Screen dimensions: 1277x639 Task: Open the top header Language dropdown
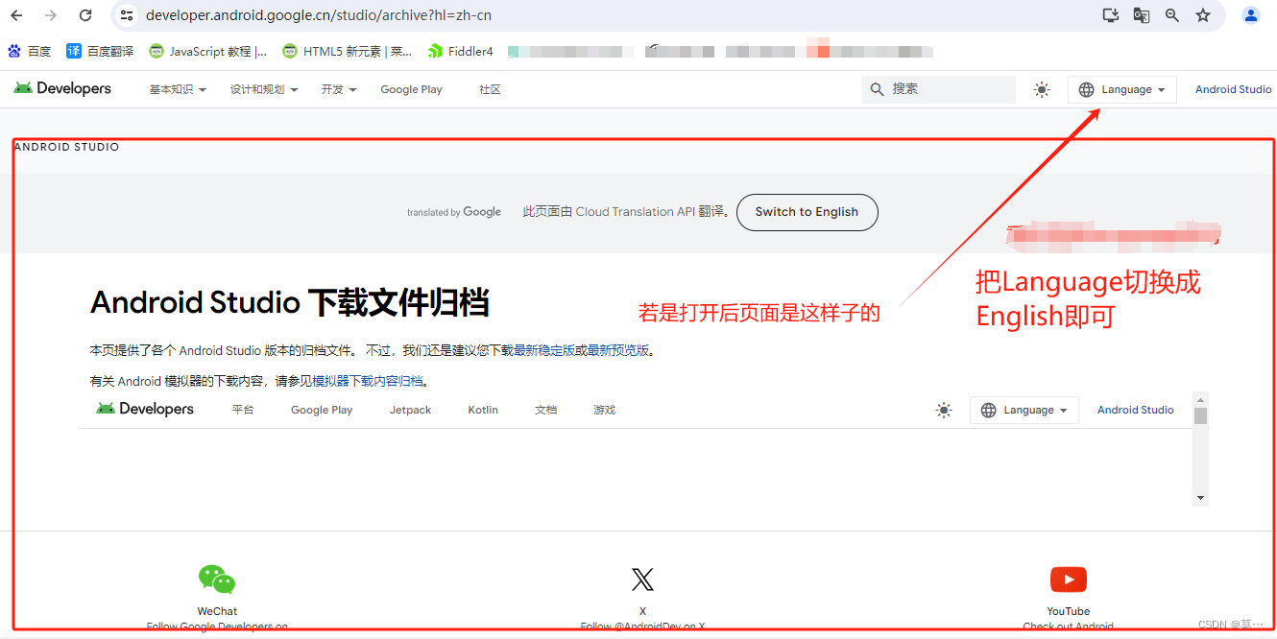click(x=1122, y=89)
